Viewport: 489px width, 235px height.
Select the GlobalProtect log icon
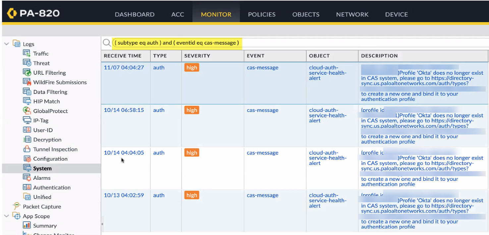point(27,111)
